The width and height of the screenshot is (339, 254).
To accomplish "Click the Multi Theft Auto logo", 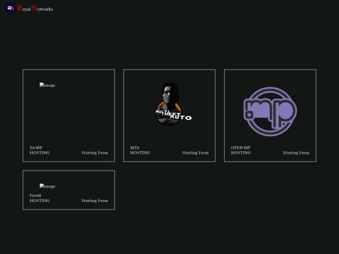I will (173, 104).
